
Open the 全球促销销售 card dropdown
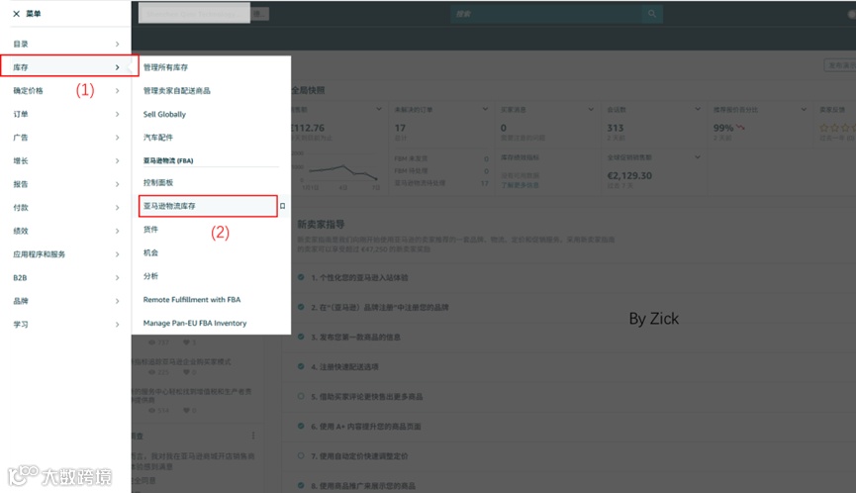[697, 157]
